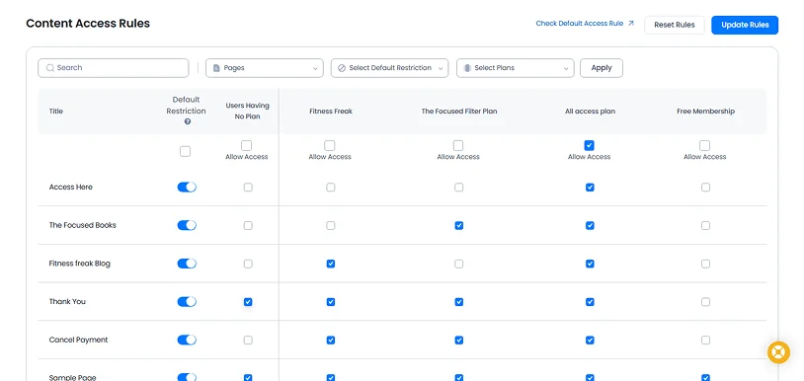
Task: Click The Focused Books page title
Action: tap(83, 225)
